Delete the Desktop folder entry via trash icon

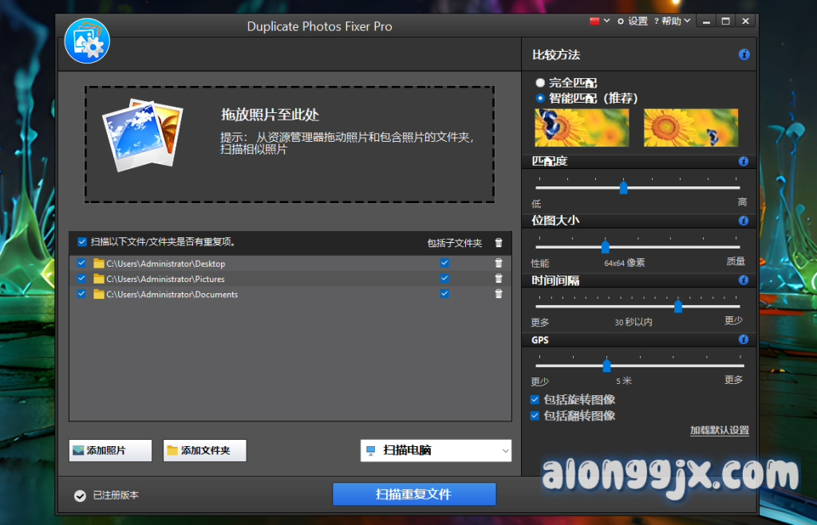pyautogui.click(x=499, y=263)
